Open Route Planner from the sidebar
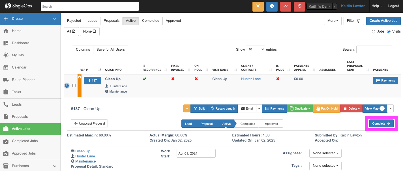Image resolution: width=403 pixels, height=171 pixels. (23, 80)
